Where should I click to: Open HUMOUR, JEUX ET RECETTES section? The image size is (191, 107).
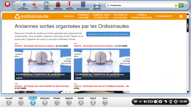click(x=101, y=16)
